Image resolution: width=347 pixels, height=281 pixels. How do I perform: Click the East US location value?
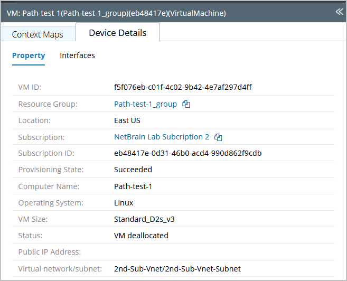[x=127, y=120]
